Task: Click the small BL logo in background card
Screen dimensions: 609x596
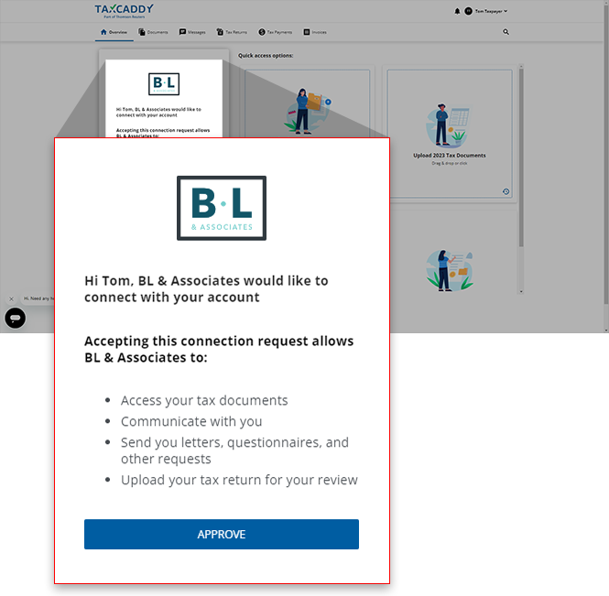Action: (x=164, y=84)
